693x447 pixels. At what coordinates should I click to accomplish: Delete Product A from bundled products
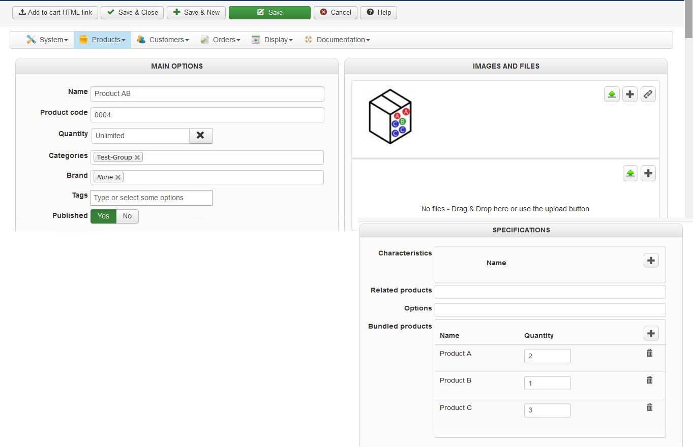pyautogui.click(x=650, y=353)
